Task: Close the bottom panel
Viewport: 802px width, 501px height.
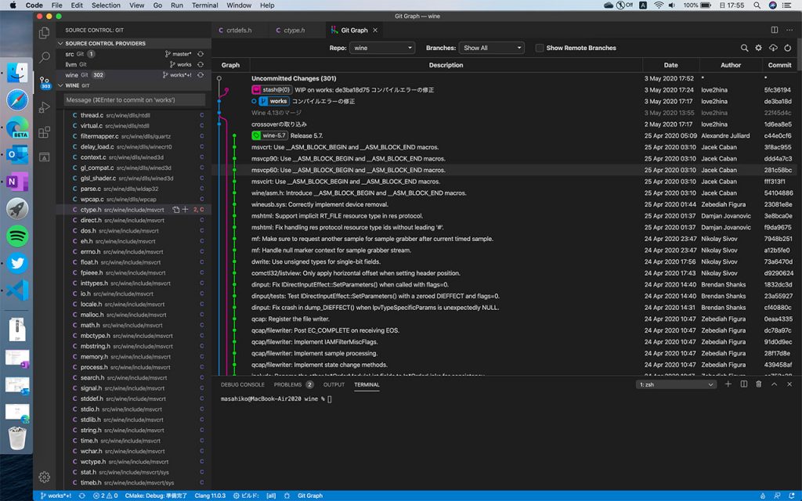Action: [x=789, y=384]
